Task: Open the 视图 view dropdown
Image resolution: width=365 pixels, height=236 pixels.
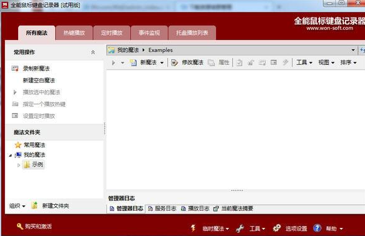Action: 326,62
